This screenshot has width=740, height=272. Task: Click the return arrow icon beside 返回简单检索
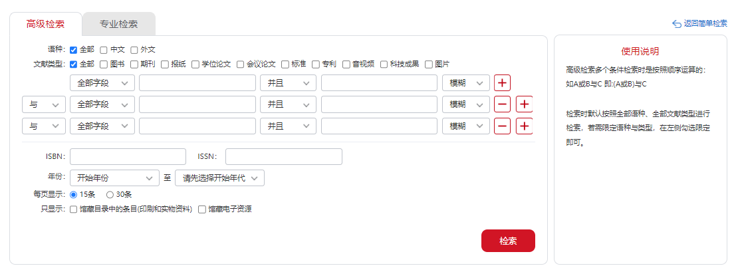click(x=677, y=24)
